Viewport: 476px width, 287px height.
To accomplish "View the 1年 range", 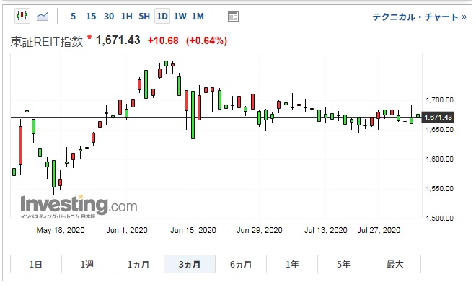I will [x=292, y=264].
